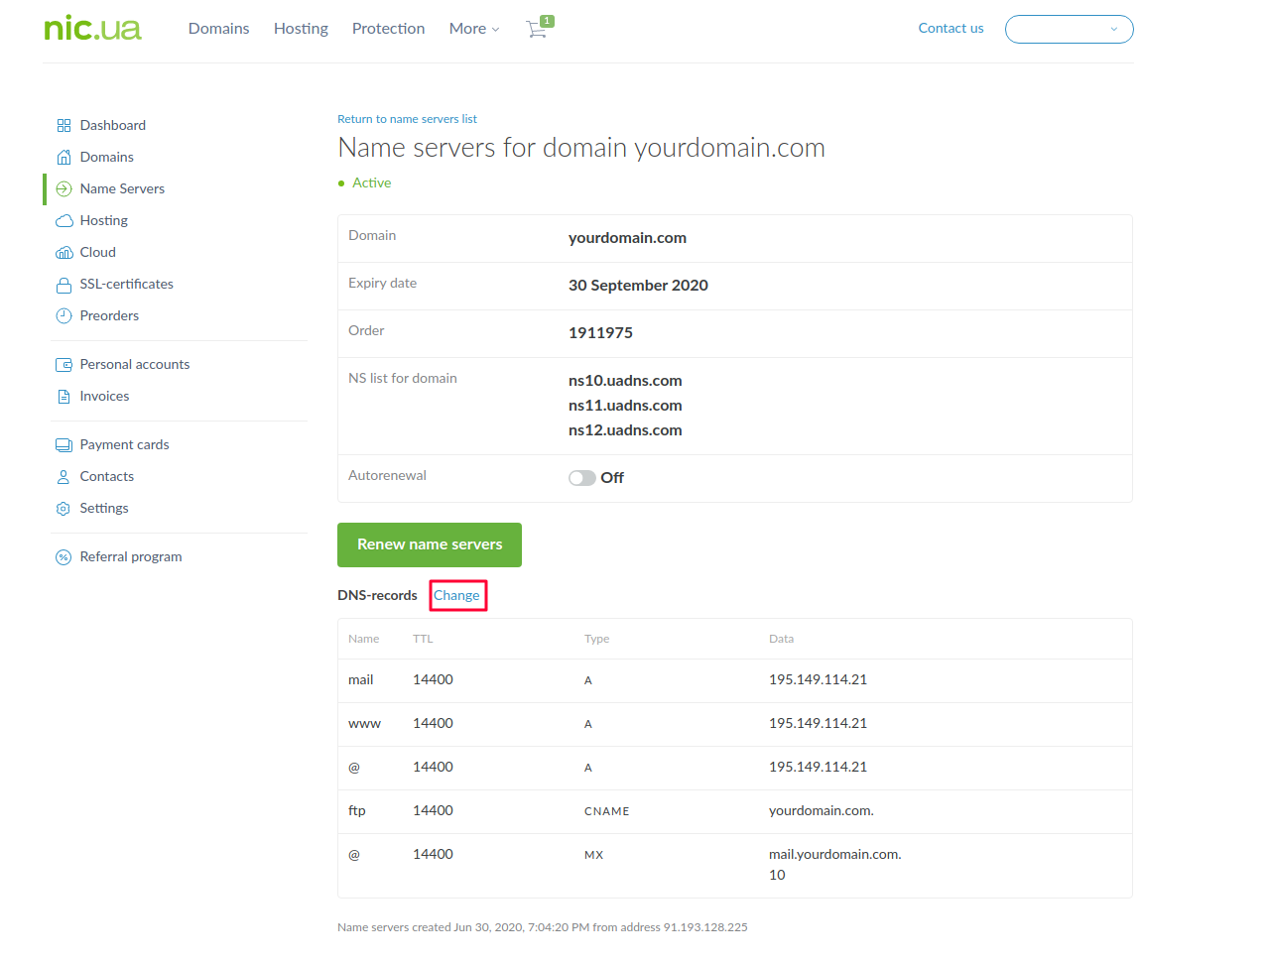Click the Domains house icon
The height and width of the screenshot is (963, 1269).
click(63, 158)
